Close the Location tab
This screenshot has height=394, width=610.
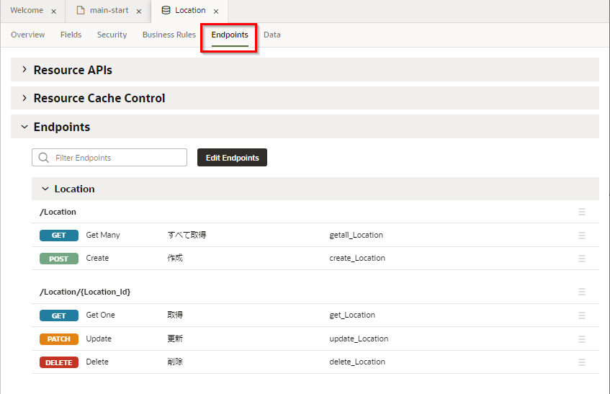pos(216,12)
